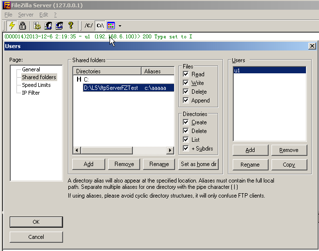
Task: Click Rename in the Users panel
Action: click(250, 165)
